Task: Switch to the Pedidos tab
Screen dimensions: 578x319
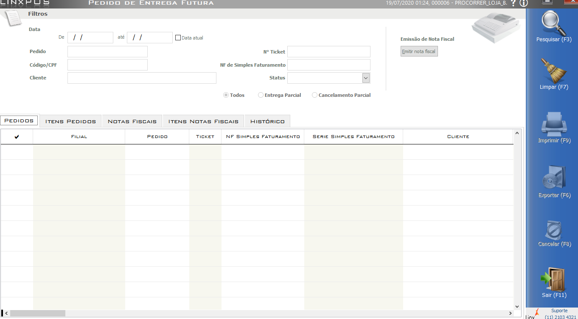Action: click(19, 121)
